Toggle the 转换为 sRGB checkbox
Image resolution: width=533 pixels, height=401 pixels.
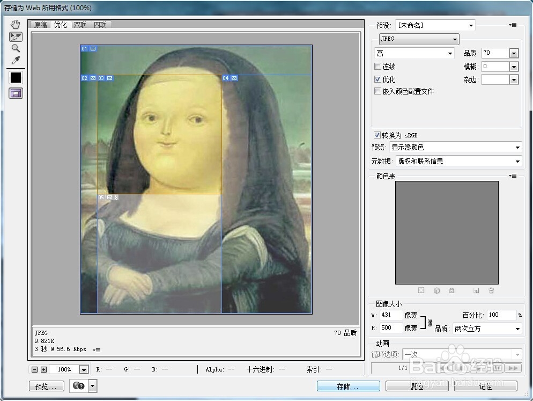click(x=376, y=135)
